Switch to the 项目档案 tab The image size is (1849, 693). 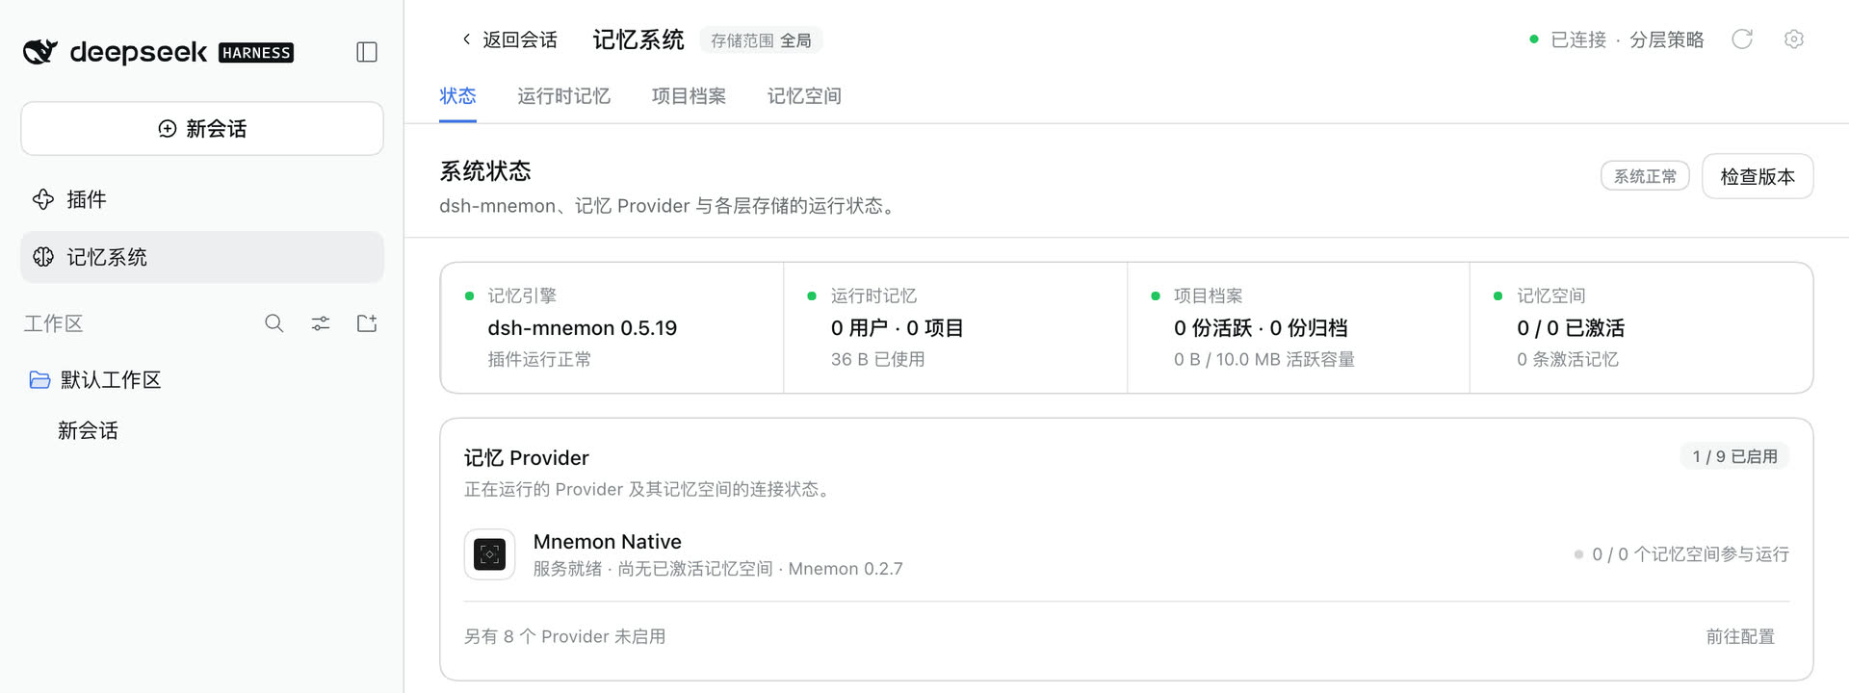[689, 96]
